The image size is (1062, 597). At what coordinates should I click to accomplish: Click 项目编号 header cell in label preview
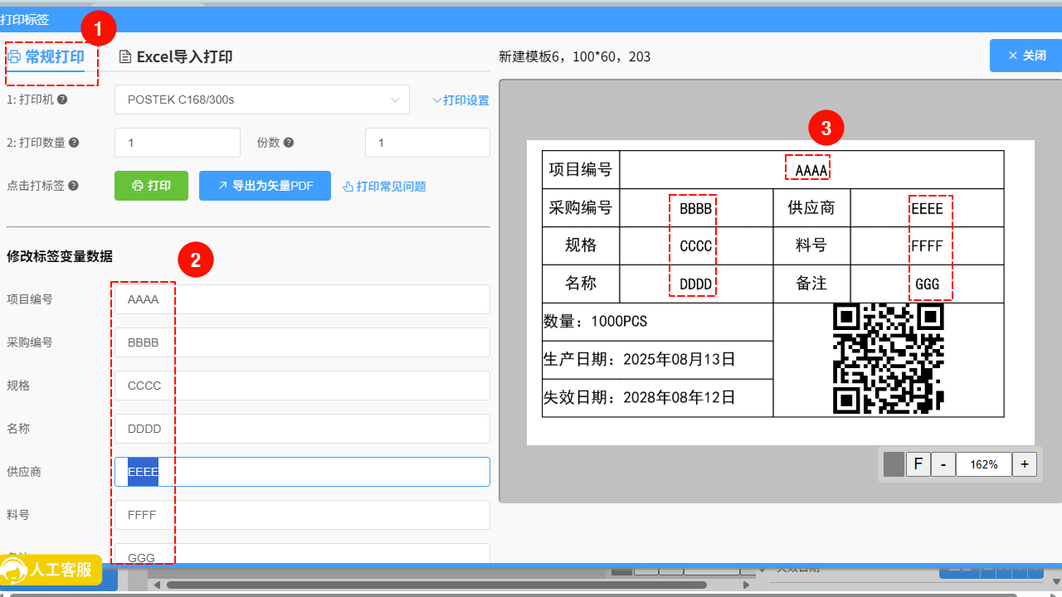[x=581, y=170]
